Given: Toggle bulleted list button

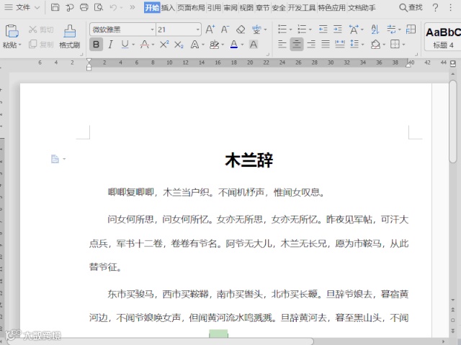Looking at the screenshot, I should tap(282, 29).
